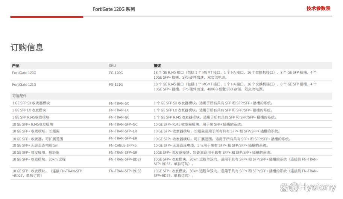This screenshot has width=343, height=199.
Task: Select the 'FG-120G' SKU cell
Action: pos(116,73)
